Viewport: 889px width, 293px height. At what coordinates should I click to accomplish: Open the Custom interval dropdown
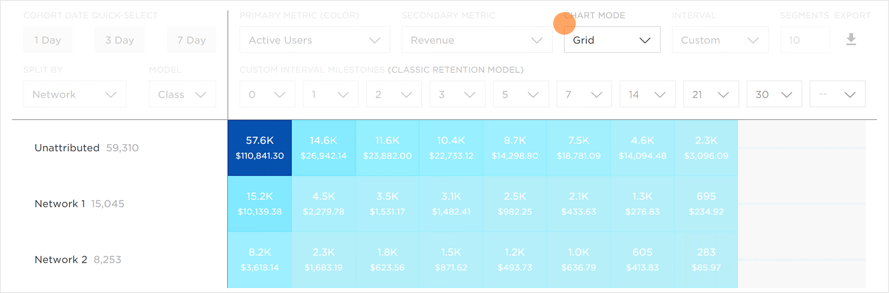[x=720, y=40]
